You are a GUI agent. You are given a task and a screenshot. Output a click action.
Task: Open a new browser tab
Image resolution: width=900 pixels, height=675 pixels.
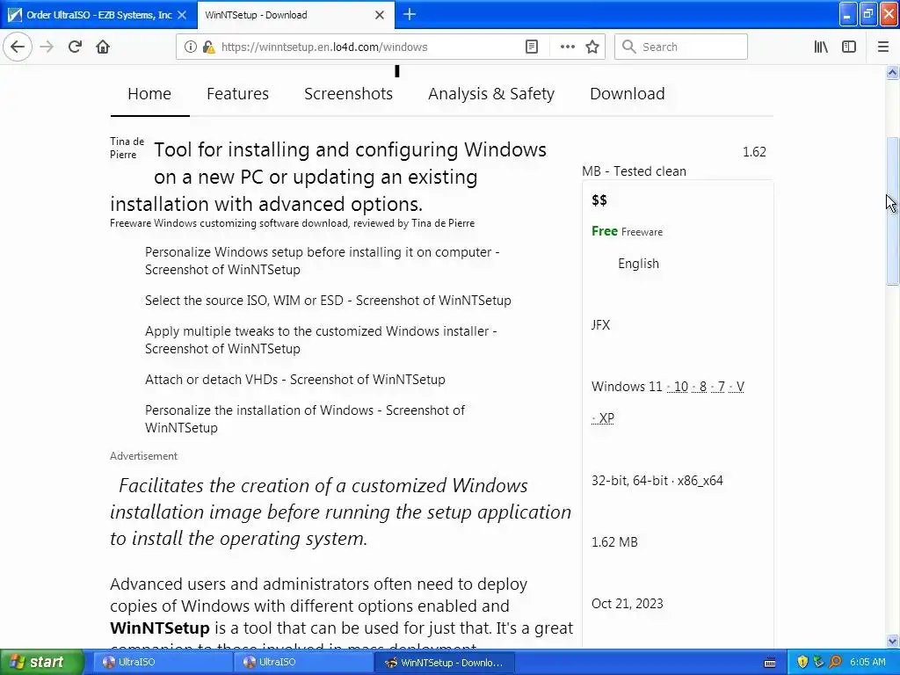[410, 14]
